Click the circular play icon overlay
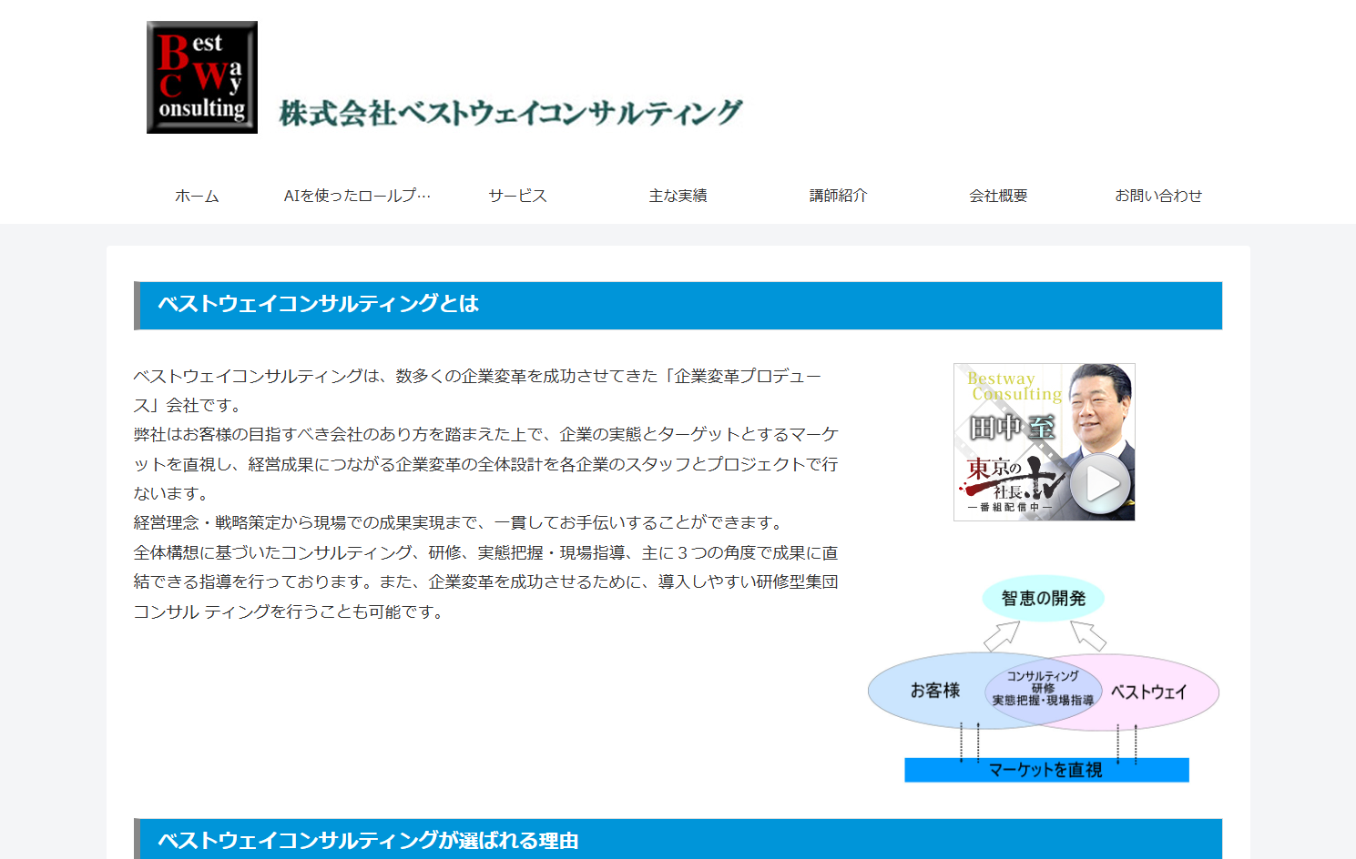Image resolution: width=1356 pixels, height=859 pixels. 1102,484
